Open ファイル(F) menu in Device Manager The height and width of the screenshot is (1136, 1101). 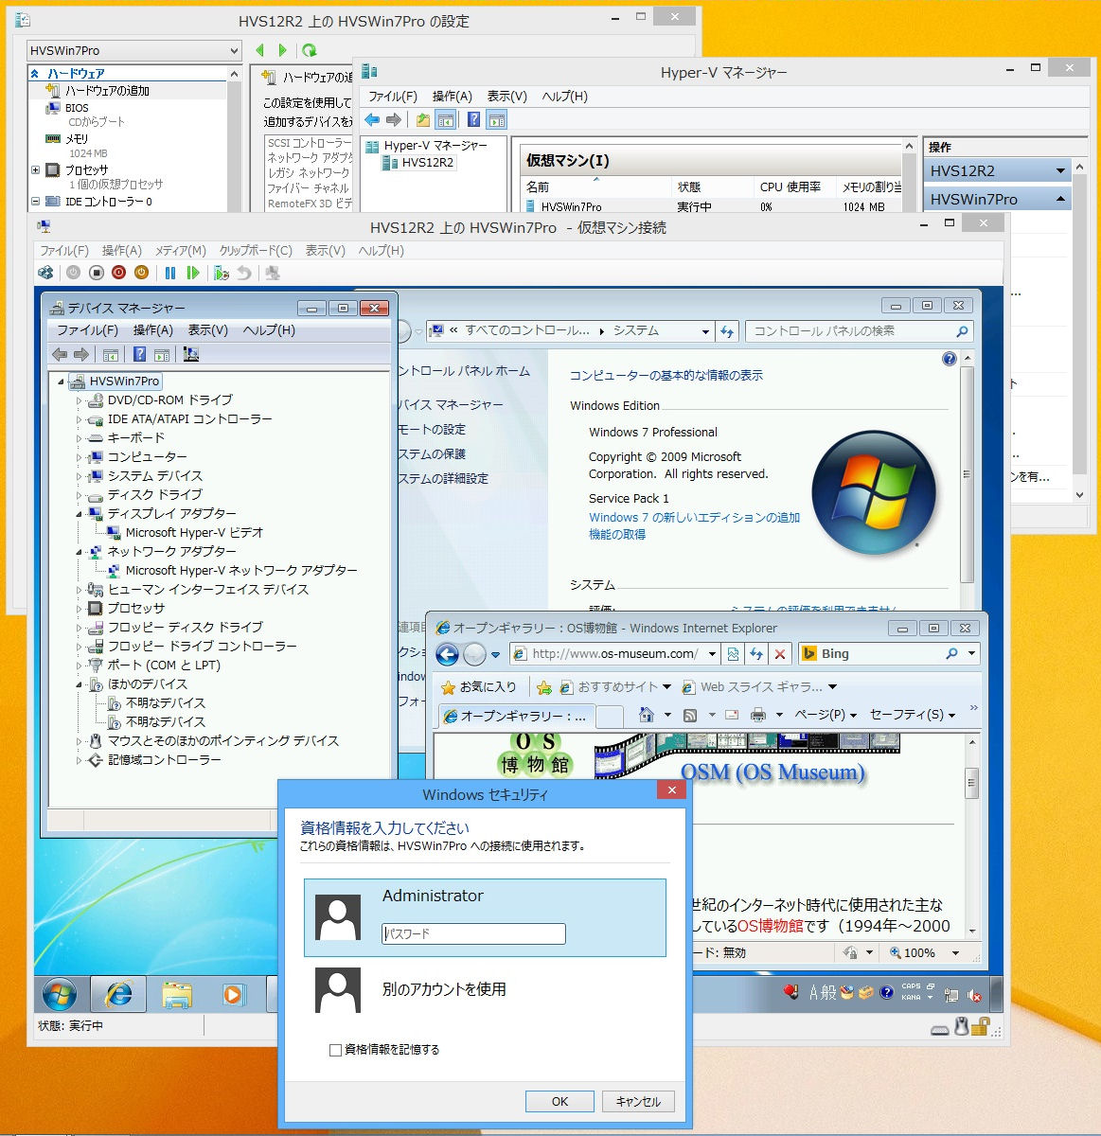click(87, 330)
